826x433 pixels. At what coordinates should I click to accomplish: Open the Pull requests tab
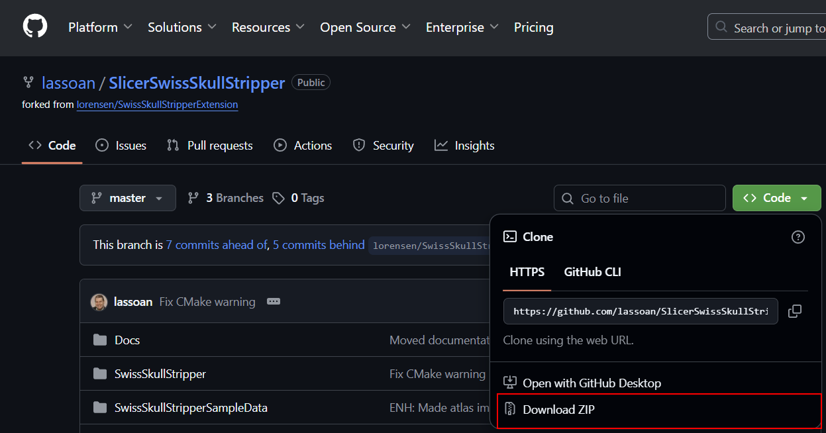click(x=210, y=146)
